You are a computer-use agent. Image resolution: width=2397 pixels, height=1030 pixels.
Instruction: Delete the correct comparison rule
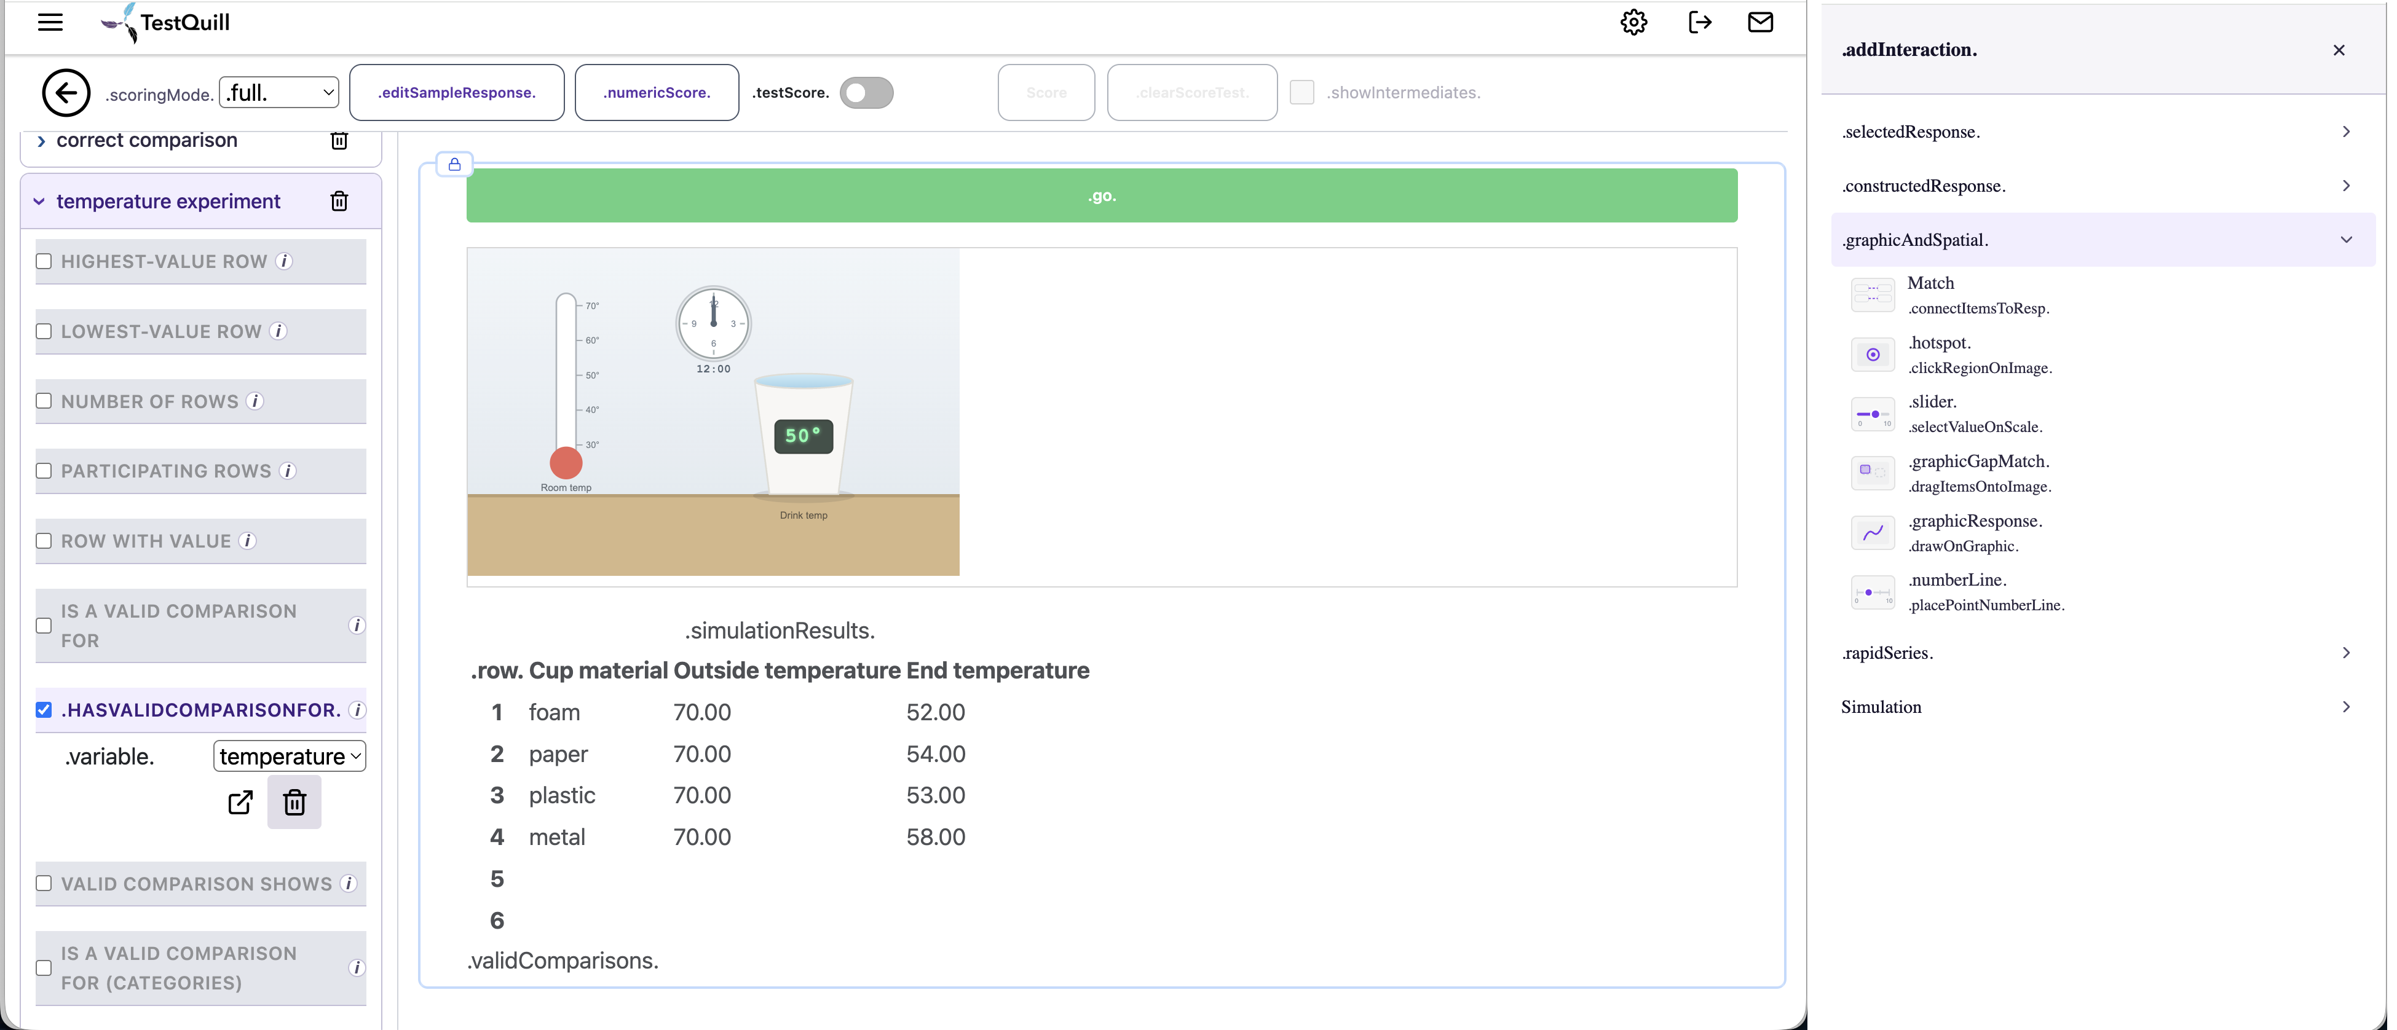(x=339, y=141)
